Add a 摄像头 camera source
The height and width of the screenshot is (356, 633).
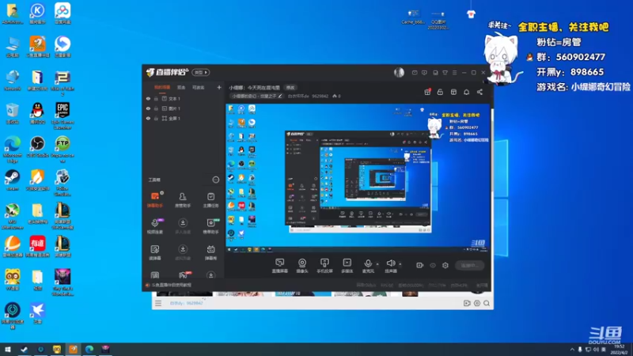302,266
